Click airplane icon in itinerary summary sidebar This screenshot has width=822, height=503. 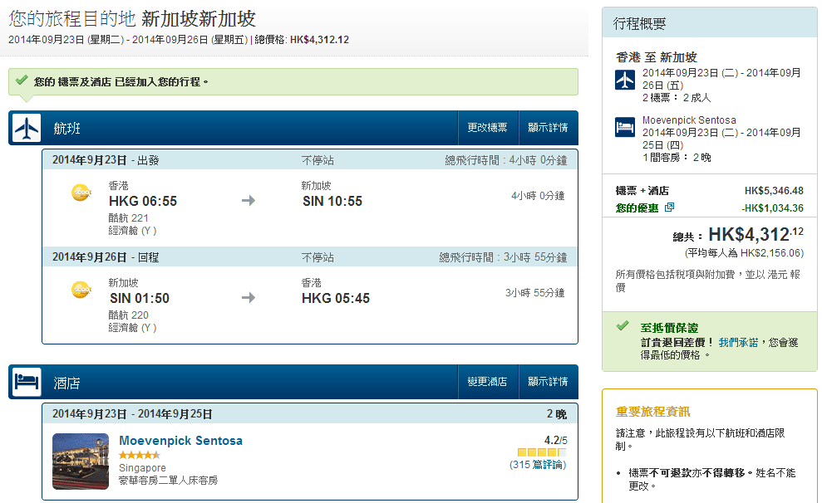625,80
